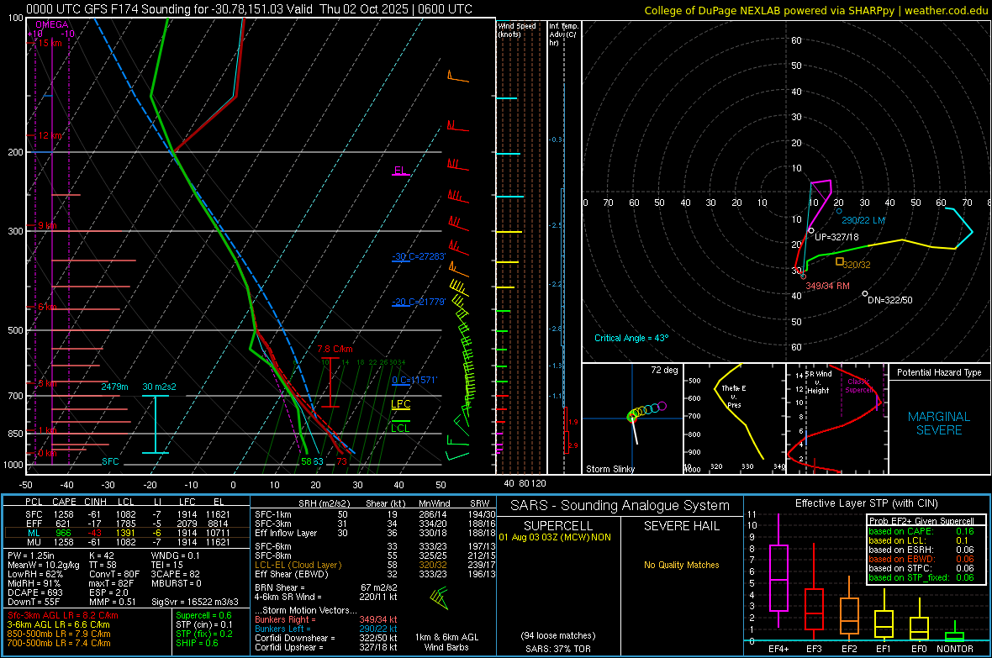Click the 'SRH (m2/s2)' column header

tap(324, 503)
